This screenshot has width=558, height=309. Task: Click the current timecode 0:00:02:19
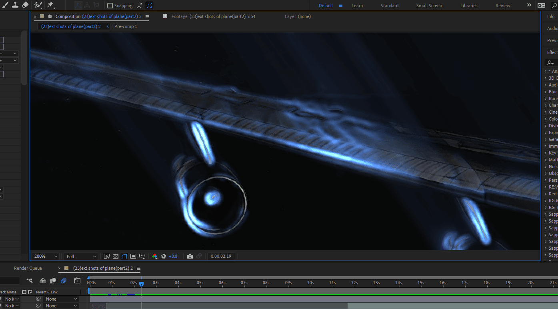[221, 256]
